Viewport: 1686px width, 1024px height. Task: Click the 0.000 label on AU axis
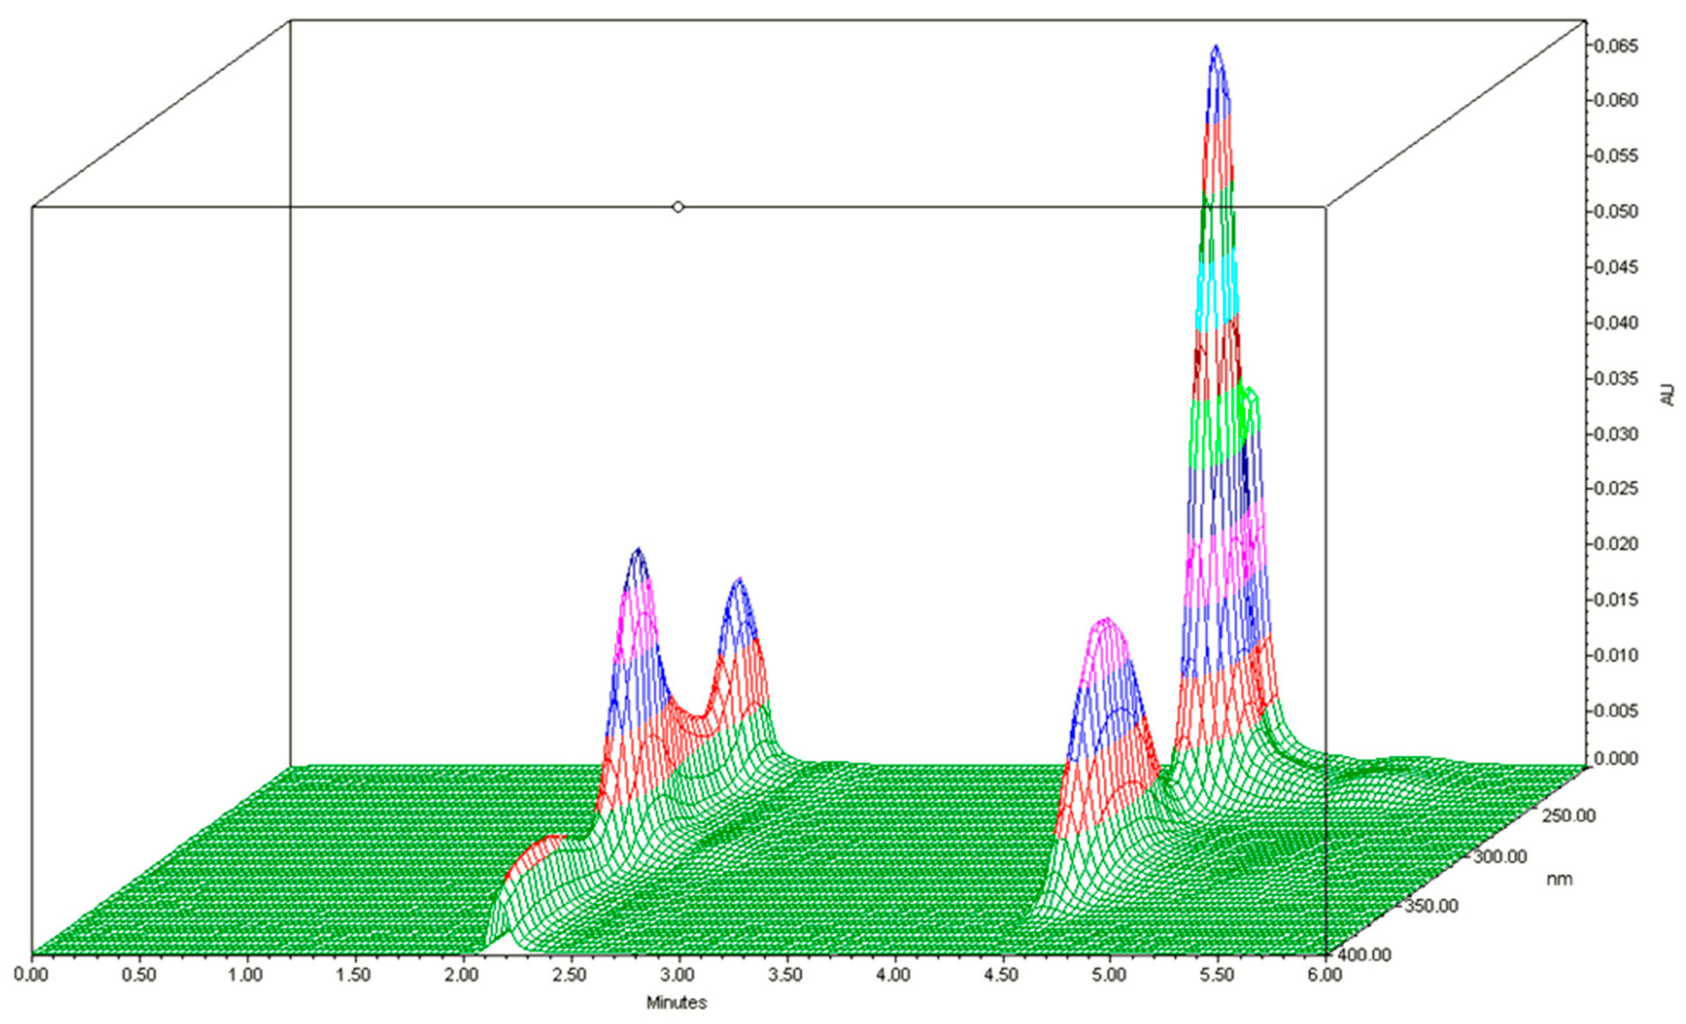(1615, 758)
